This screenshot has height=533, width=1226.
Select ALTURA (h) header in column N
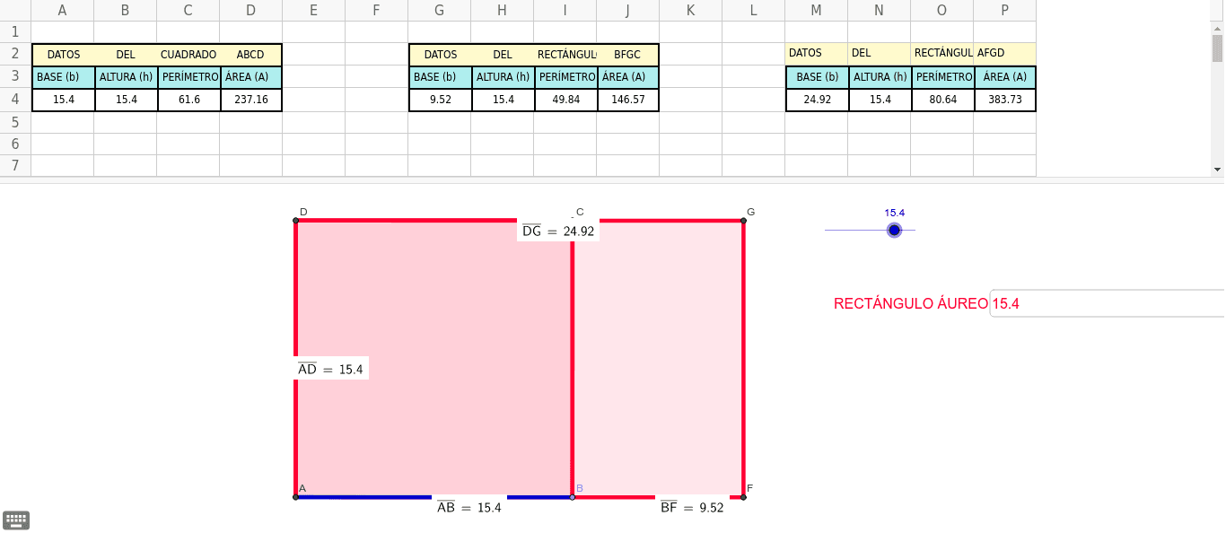[x=880, y=77]
